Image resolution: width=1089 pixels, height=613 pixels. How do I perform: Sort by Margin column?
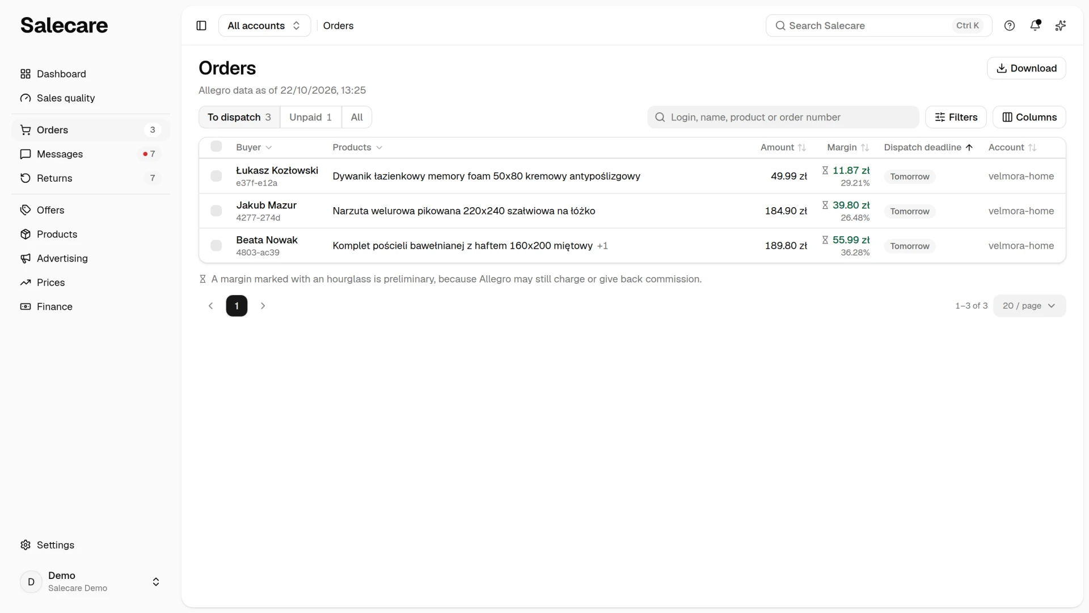[848, 148]
